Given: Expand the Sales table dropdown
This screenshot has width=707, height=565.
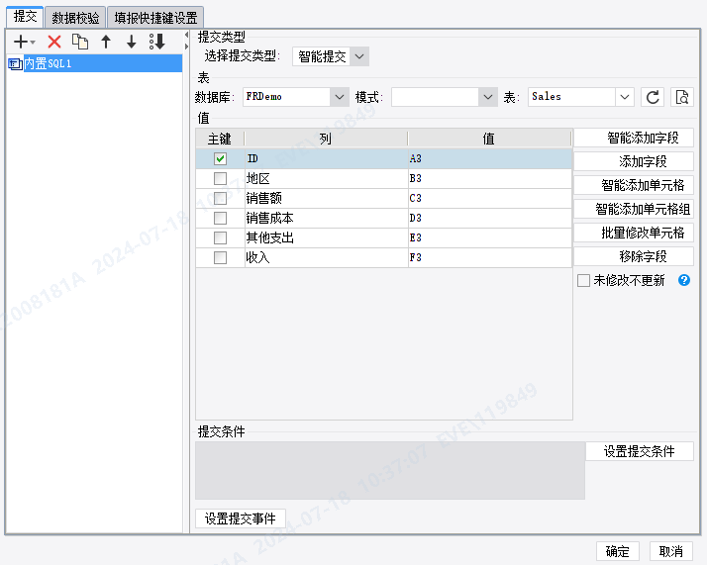Looking at the screenshot, I should click(580, 97).
